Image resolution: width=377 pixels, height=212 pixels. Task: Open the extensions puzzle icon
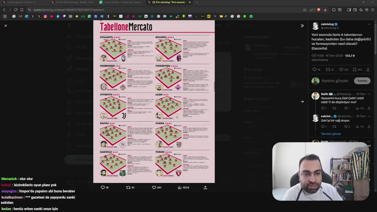point(334,10)
